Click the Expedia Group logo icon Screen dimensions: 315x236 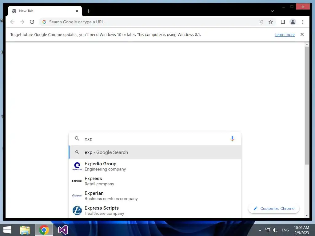coord(77,166)
